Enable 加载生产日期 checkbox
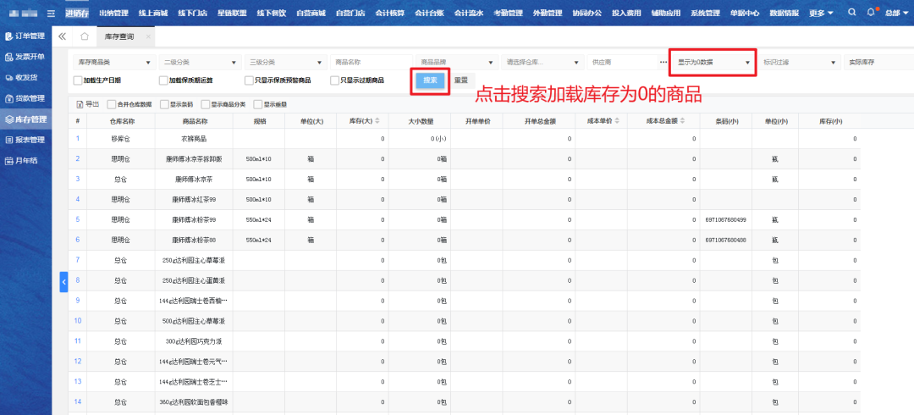Screen dimensions: 914x415 [x=78, y=80]
